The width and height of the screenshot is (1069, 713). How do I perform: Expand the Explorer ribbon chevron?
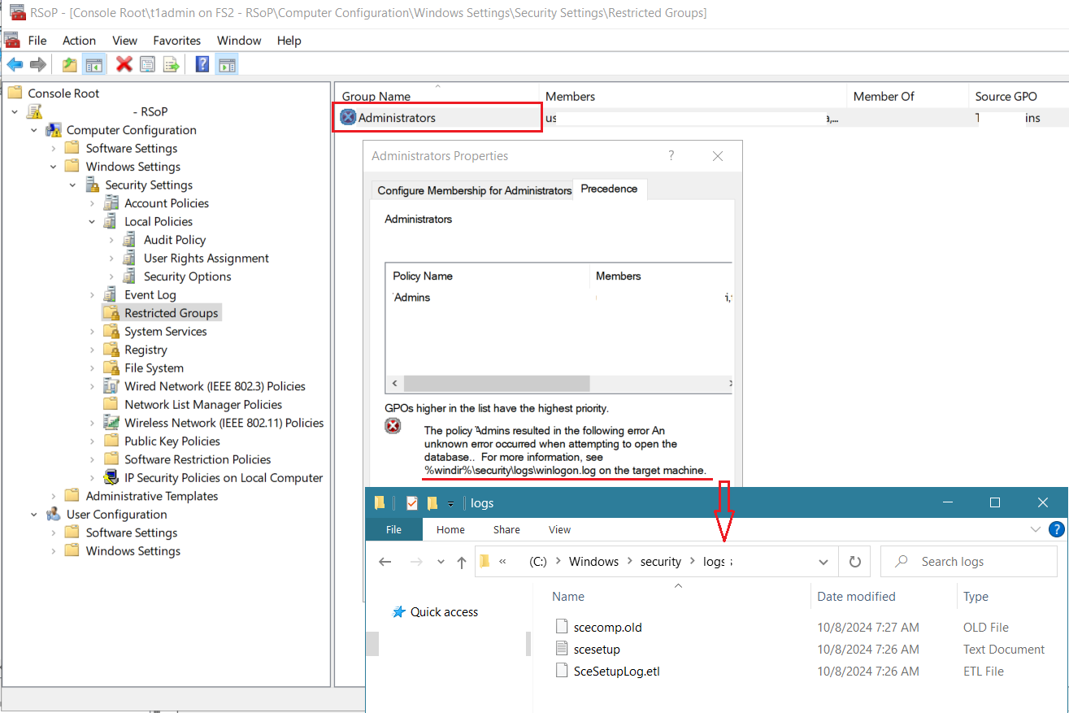pos(1036,529)
